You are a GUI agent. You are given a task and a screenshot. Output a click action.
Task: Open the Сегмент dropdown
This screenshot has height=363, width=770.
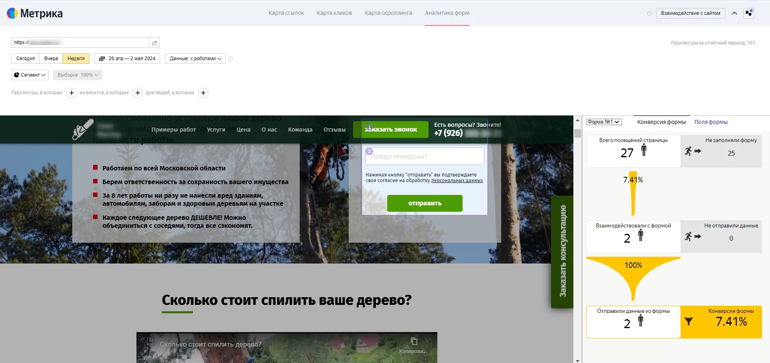[30, 75]
